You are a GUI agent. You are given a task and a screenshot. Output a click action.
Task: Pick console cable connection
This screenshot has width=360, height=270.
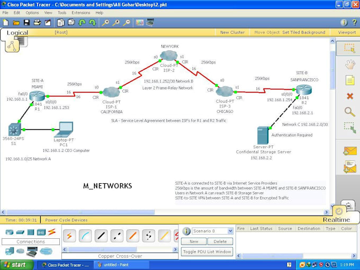(x=85, y=236)
